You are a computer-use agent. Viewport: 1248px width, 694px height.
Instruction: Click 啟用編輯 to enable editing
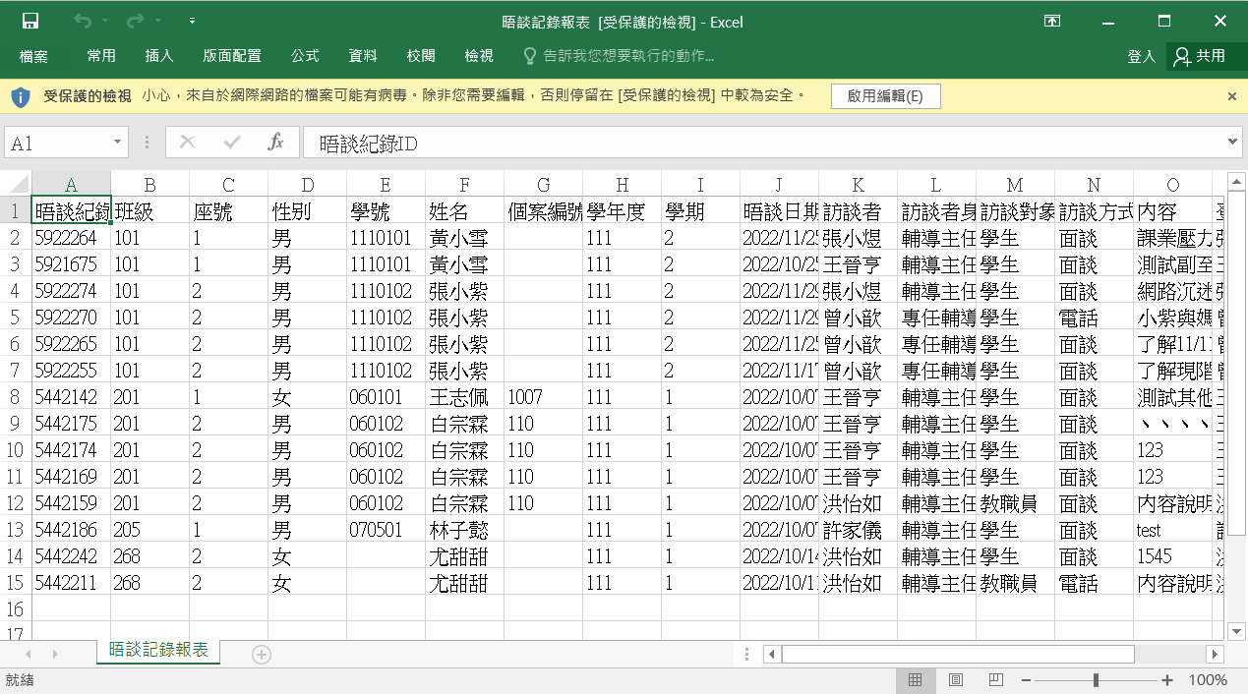(885, 96)
